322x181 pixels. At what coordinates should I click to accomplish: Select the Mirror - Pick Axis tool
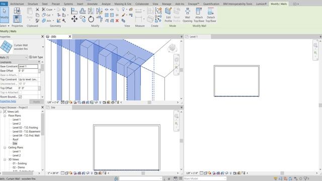[x=91, y=11]
